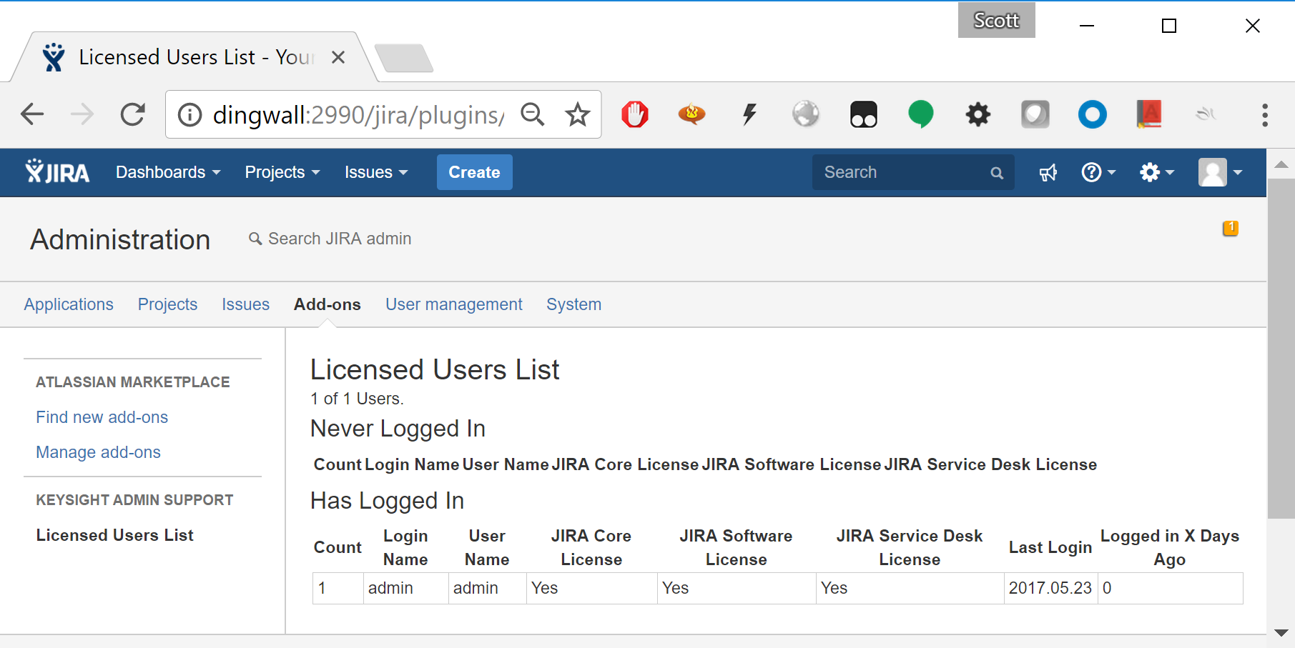This screenshot has height=648, width=1295.
Task: Select Licensed Users List in sidebar
Action: [115, 535]
